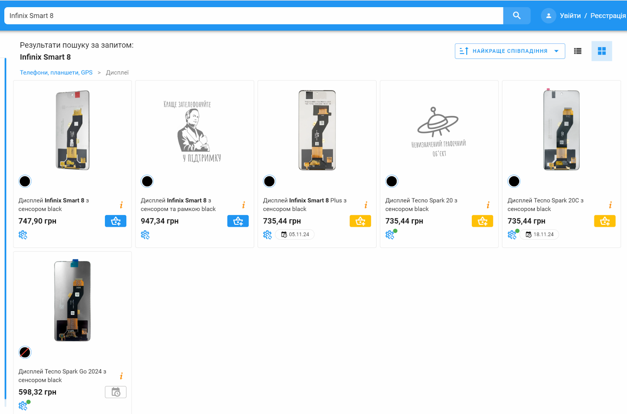Open Телефони, планшети, GPS breadcrumb link
Viewport: 627px width, 414px height.
[x=56, y=72]
